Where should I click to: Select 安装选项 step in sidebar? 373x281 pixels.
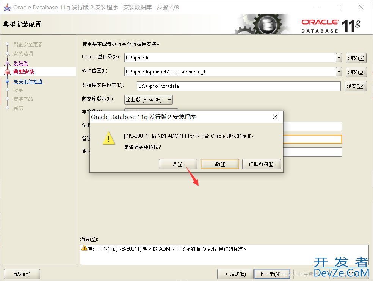pos(23,53)
